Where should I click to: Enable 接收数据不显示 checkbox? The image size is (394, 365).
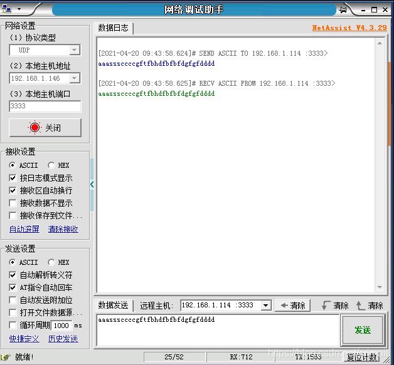point(13,203)
